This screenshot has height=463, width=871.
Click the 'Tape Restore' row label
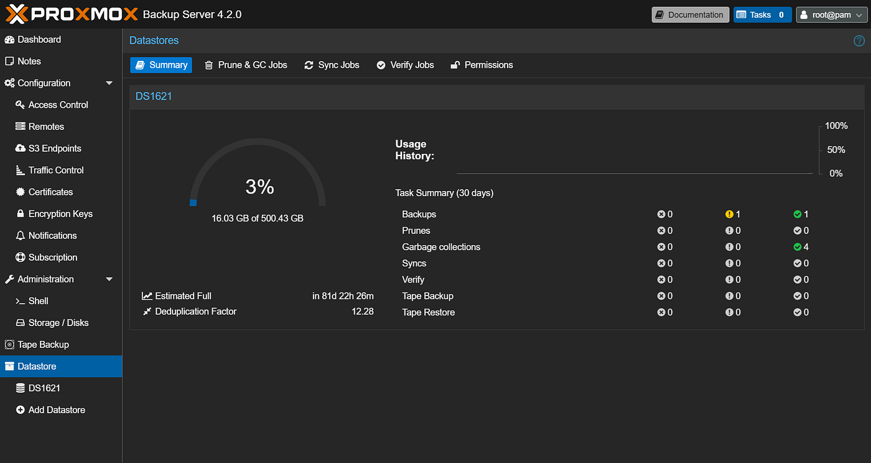point(429,312)
